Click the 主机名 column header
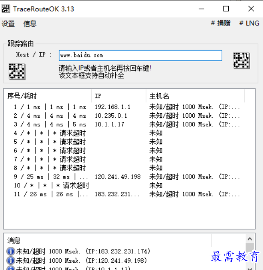Screen dimensions: 263x270 (195, 96)
